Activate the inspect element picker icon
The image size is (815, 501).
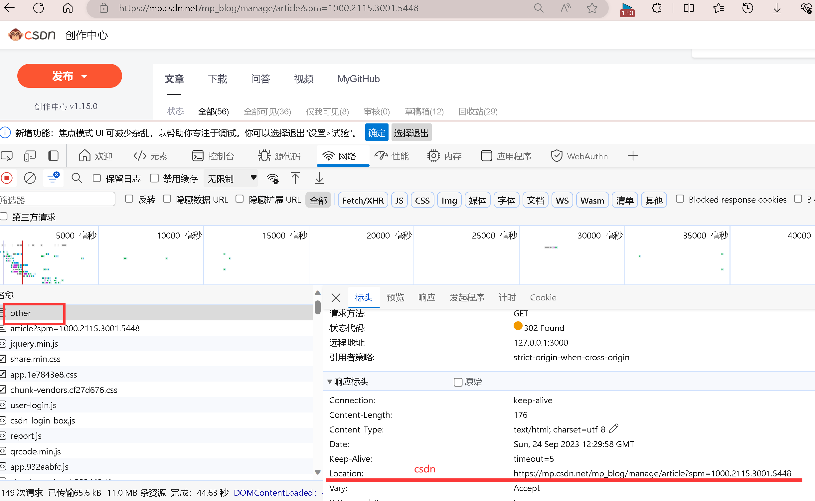(7, 156)
